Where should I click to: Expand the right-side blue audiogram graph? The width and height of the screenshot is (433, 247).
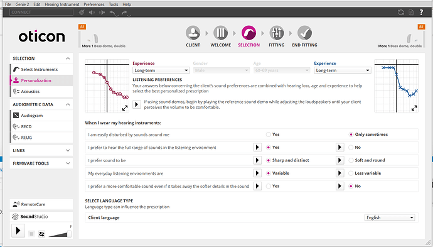414,108
